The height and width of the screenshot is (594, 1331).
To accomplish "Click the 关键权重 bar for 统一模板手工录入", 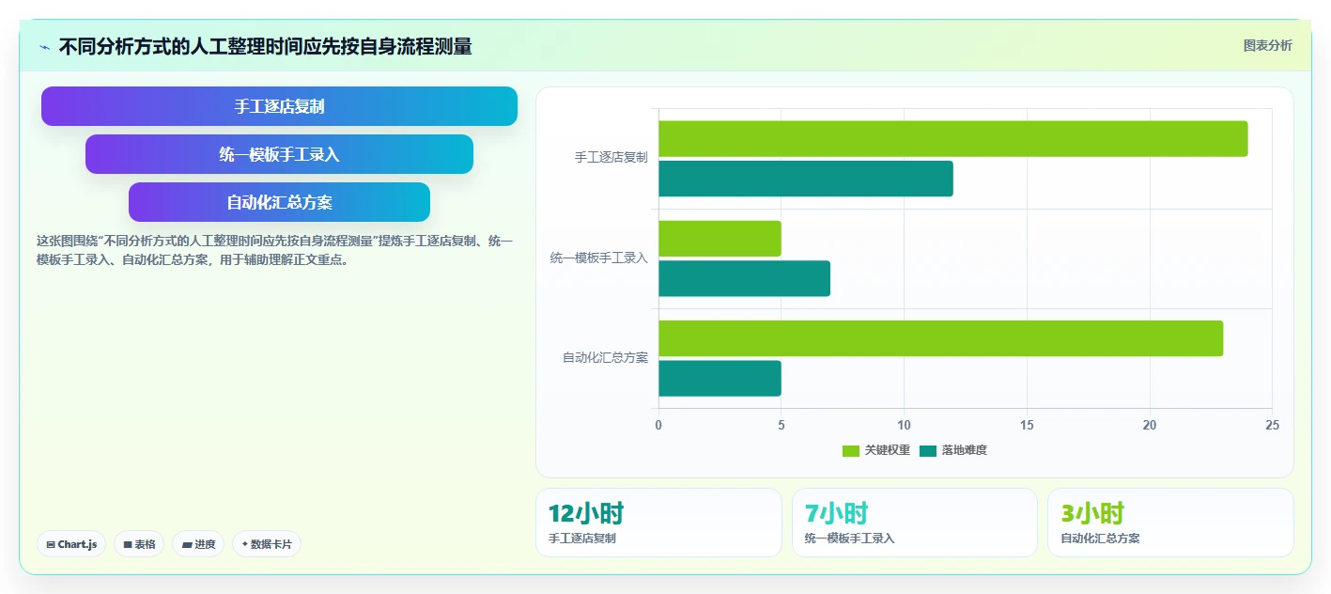I will tap(720, 239).
